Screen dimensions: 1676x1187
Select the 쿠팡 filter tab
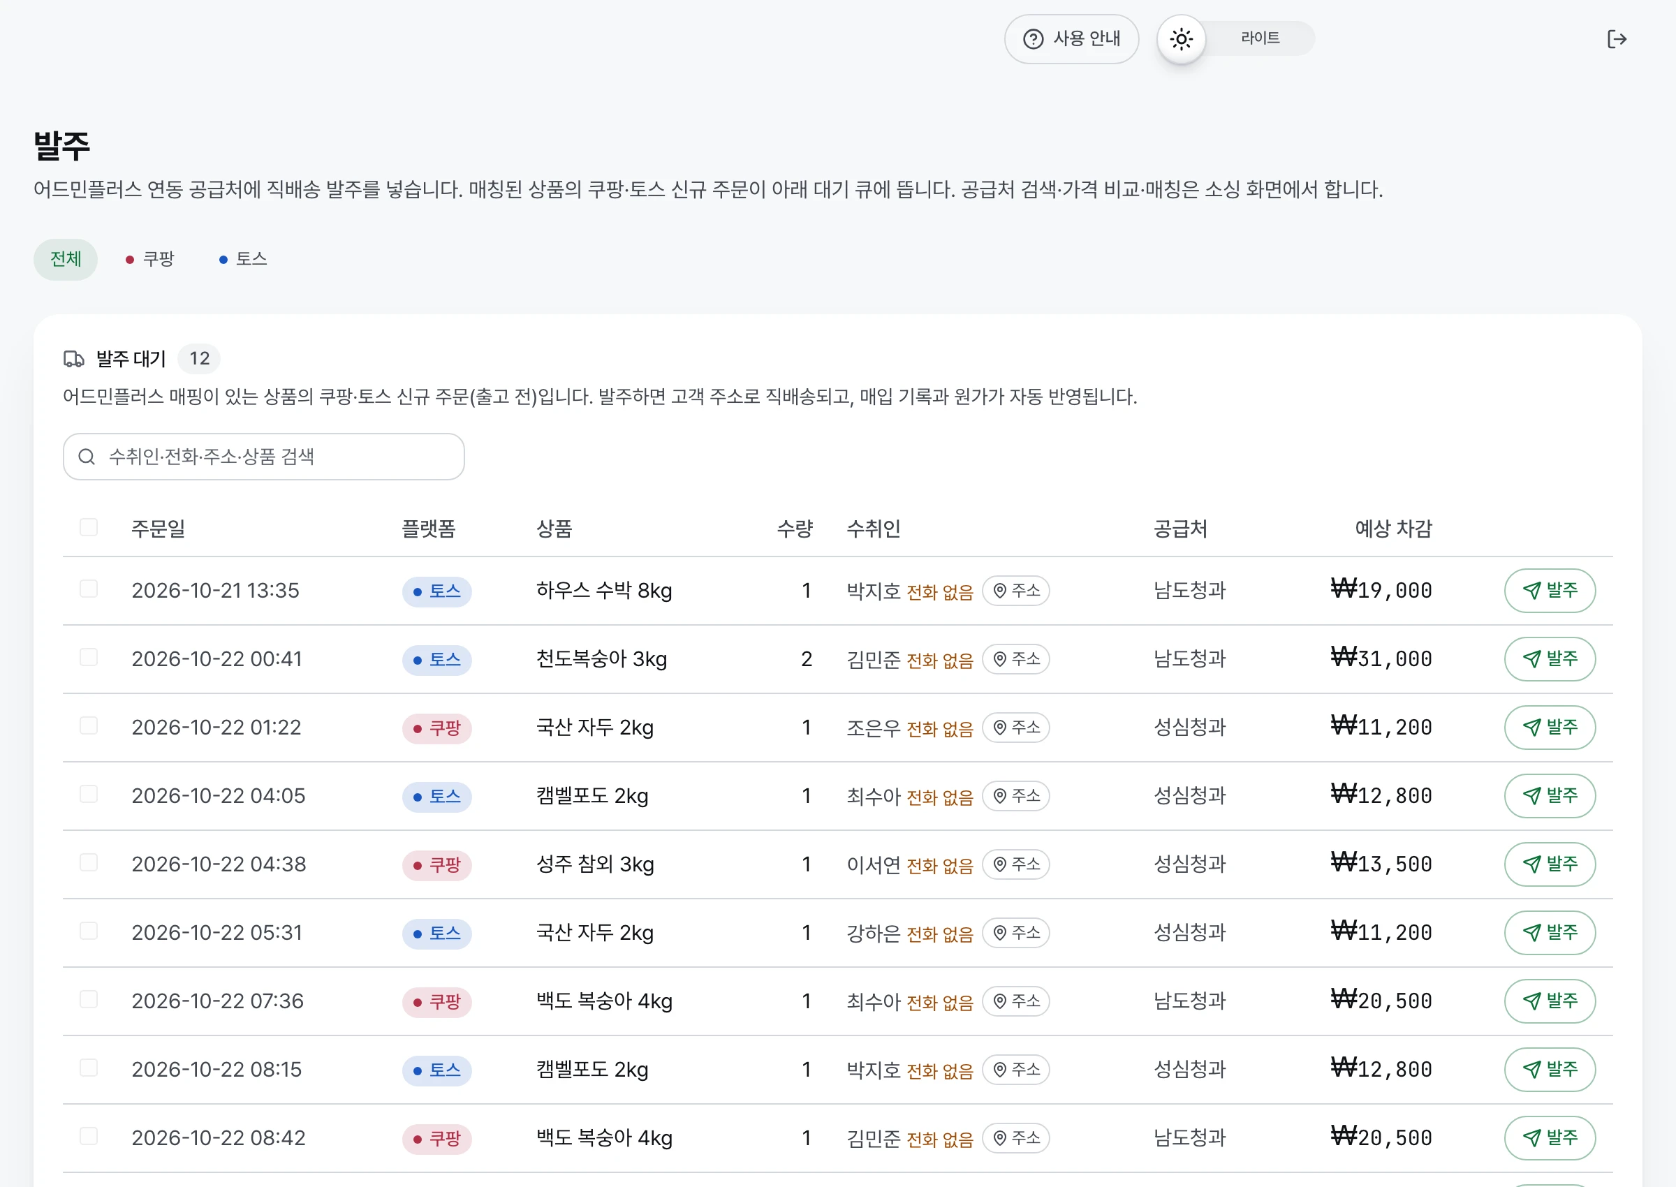click(x=150, y=260)
